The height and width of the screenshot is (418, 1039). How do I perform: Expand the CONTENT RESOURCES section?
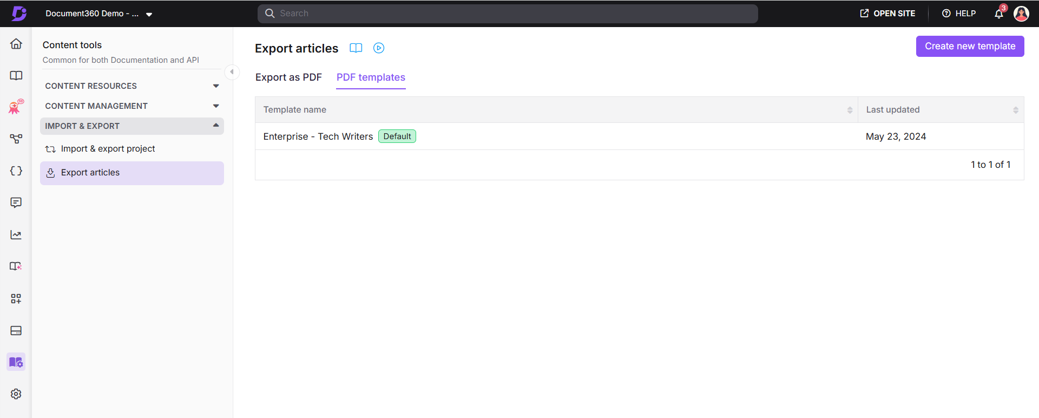coord(132,86)
